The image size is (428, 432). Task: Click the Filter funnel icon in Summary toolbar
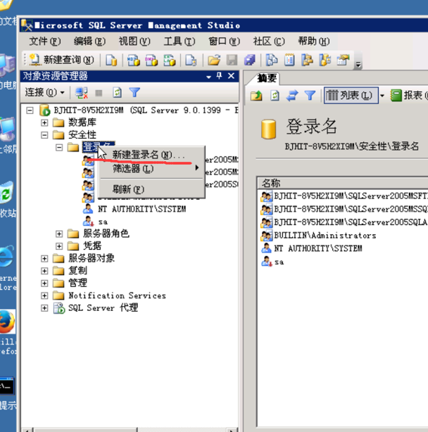(310, 96)
